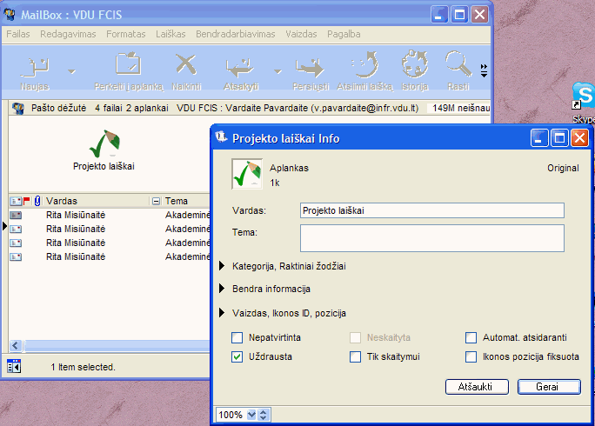The width and height of the screenshot is (595, 426).
Task: Tick the Tik skaitymui checkbox
Action: tap(355, 356)
